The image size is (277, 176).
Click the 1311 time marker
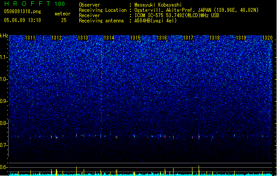point(30,38)
